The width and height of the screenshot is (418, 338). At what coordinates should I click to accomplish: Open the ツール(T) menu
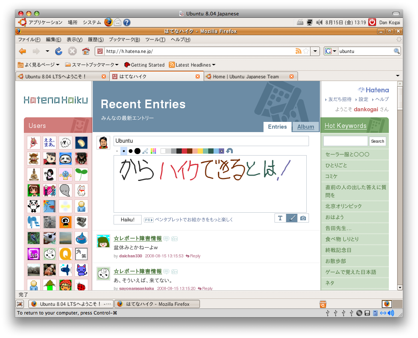[155, 39]
